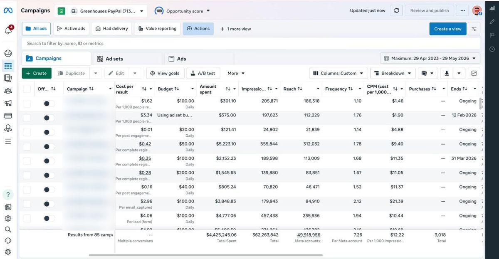This screenshot has height=259, width=499.
Task: Open ads reporting icon in sidebar
Action: [x=8, y=78]
